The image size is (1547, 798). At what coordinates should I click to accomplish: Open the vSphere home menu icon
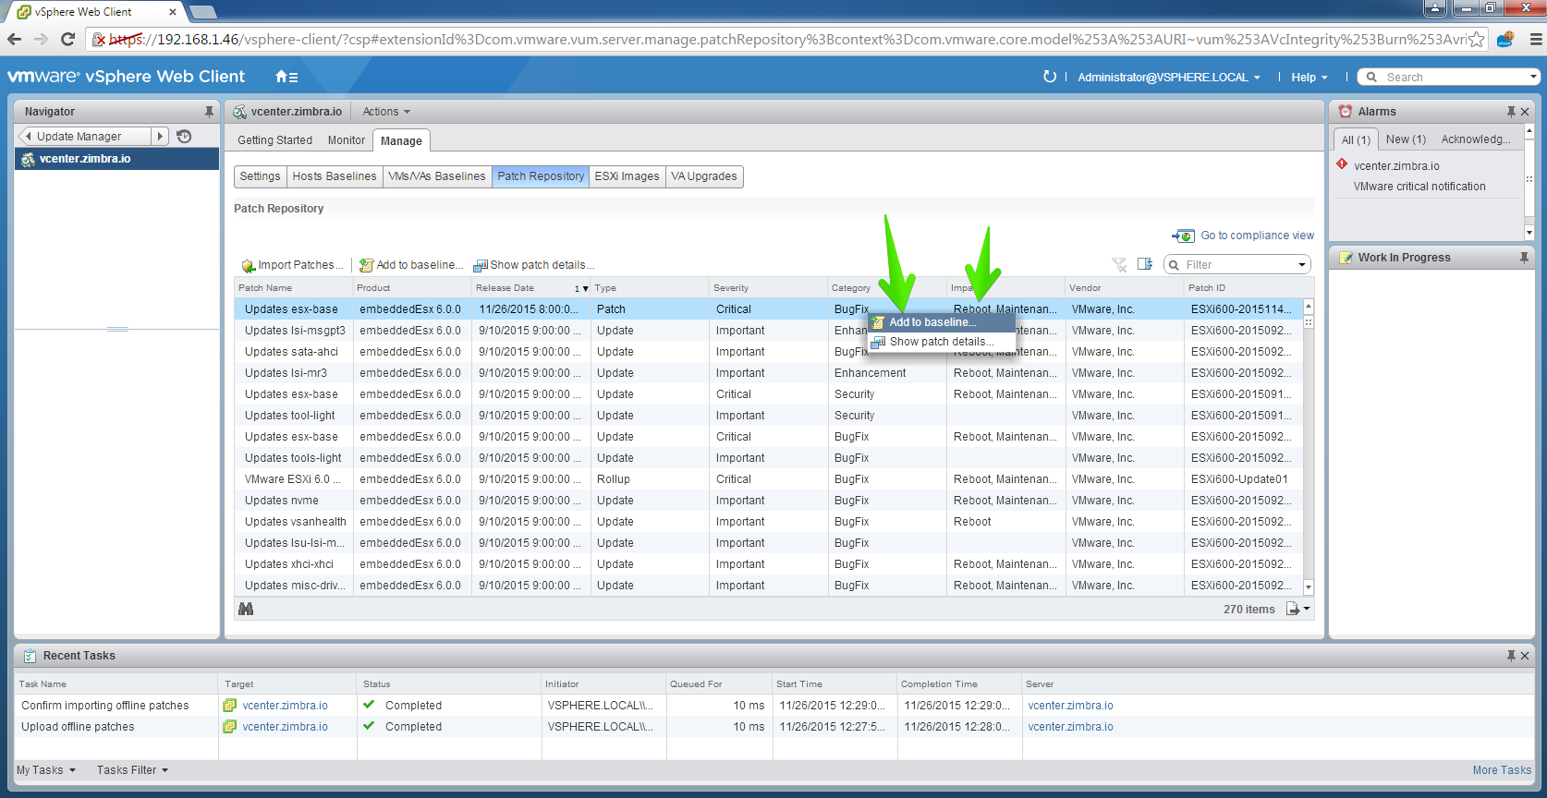point(286,77)
